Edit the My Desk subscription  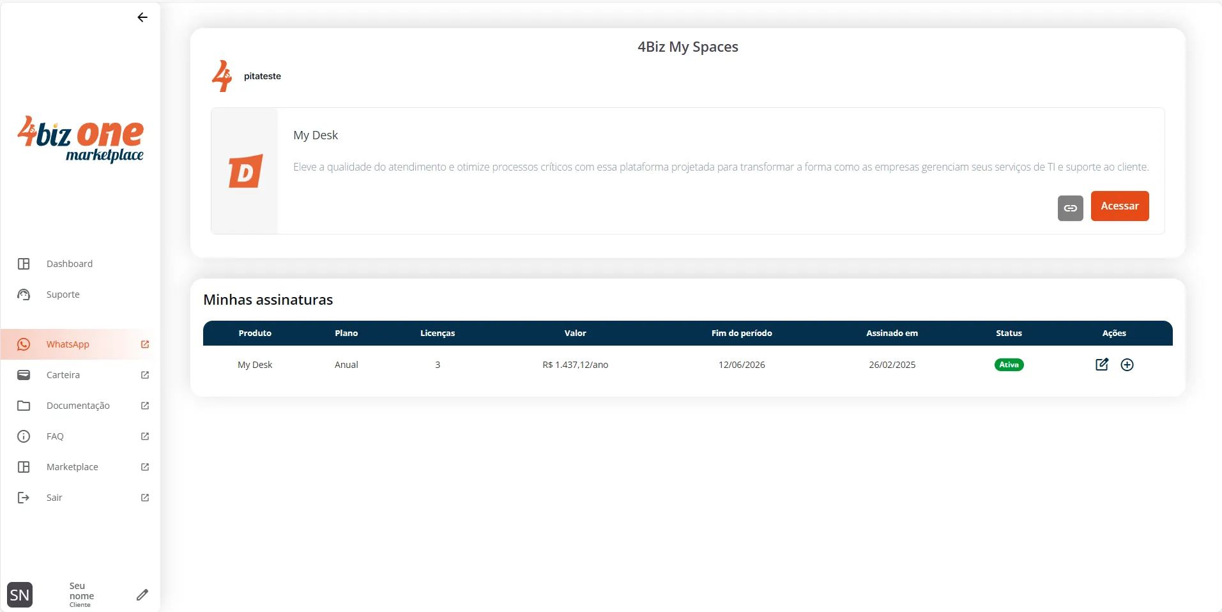click(x=1102, y=364)
